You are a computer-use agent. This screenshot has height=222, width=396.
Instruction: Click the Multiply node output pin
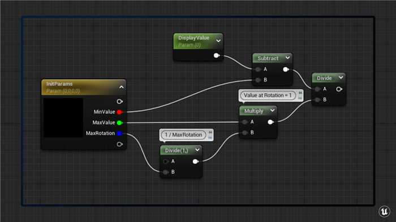tap(270, 122)
